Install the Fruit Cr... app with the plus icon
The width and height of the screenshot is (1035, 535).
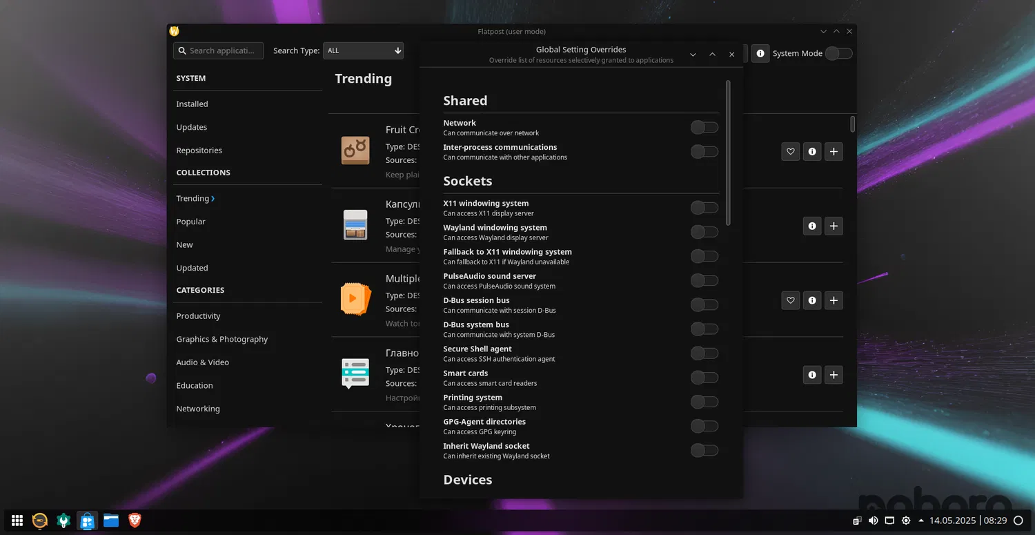[834, 151]
